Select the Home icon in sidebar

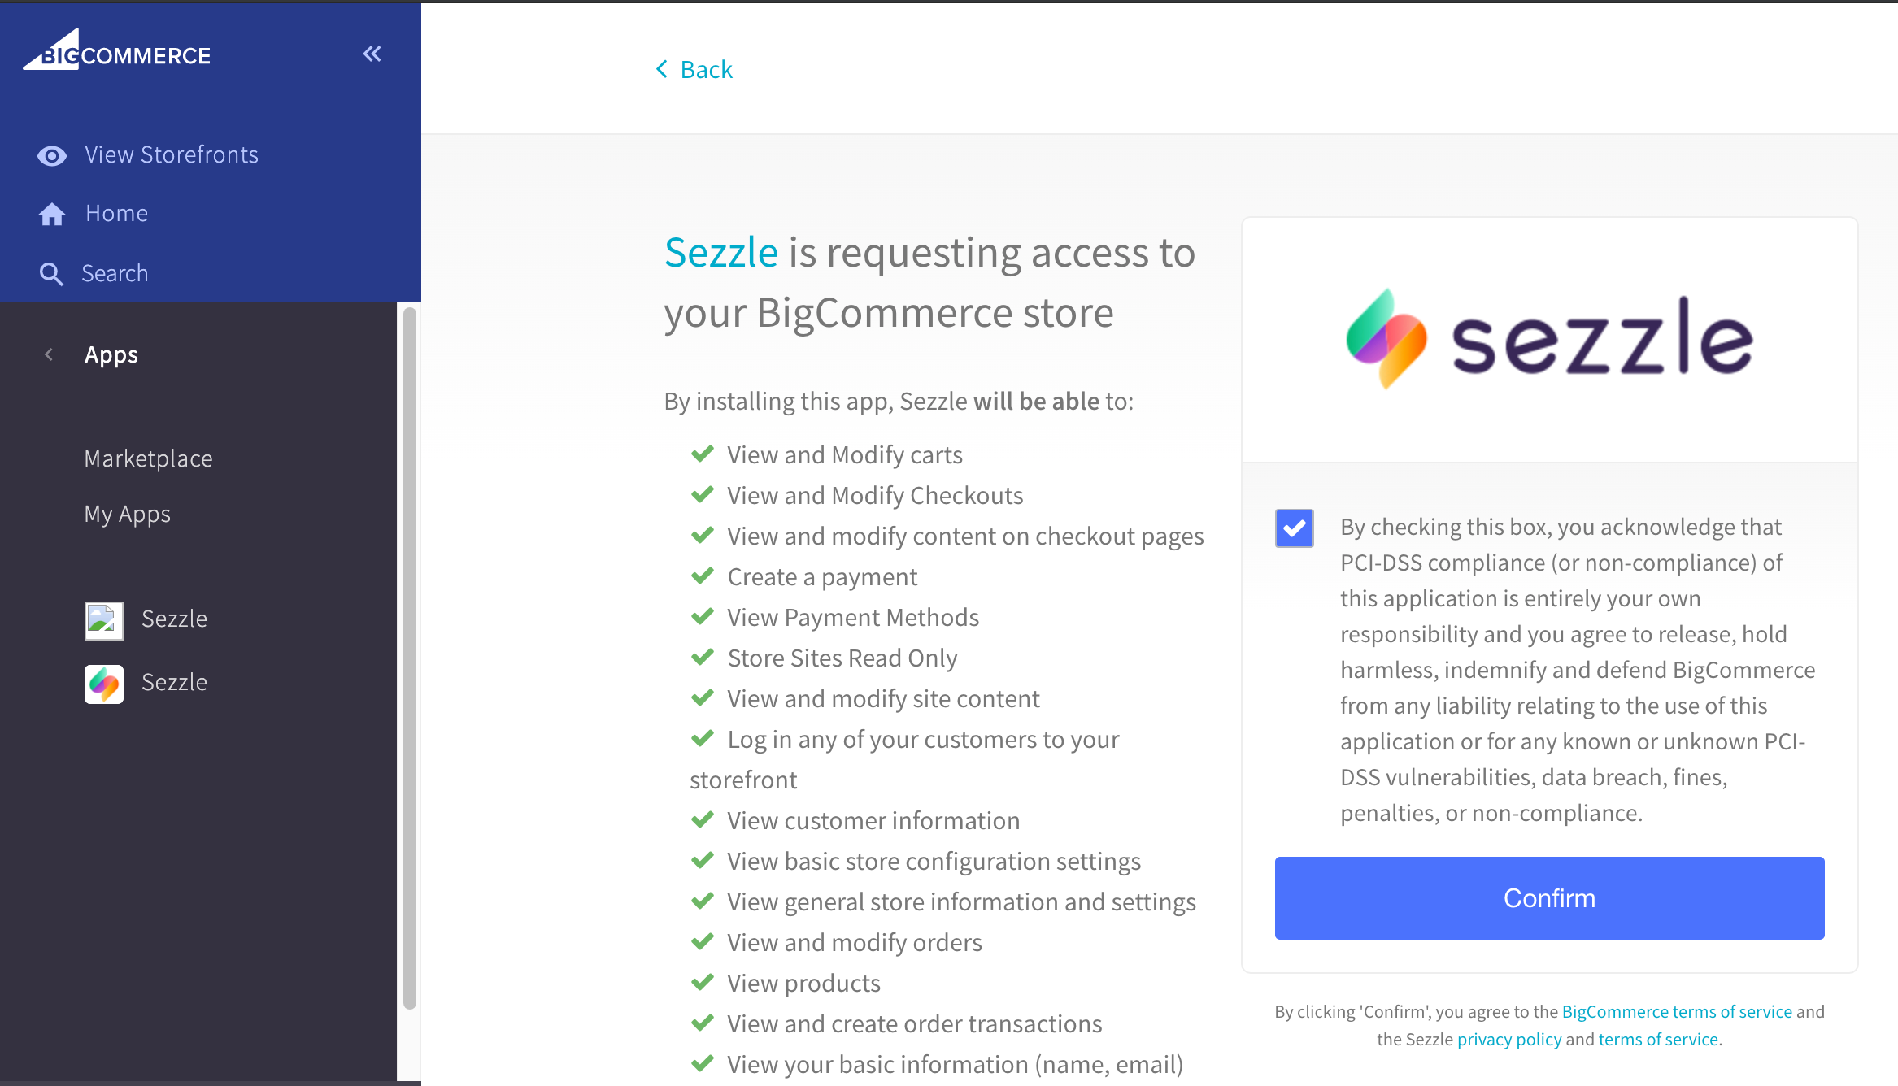point(51,213)
